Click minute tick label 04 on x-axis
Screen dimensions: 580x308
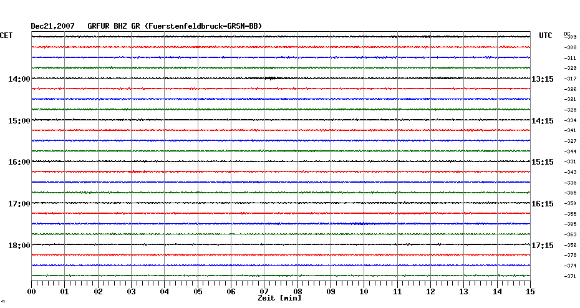[165, 291]
